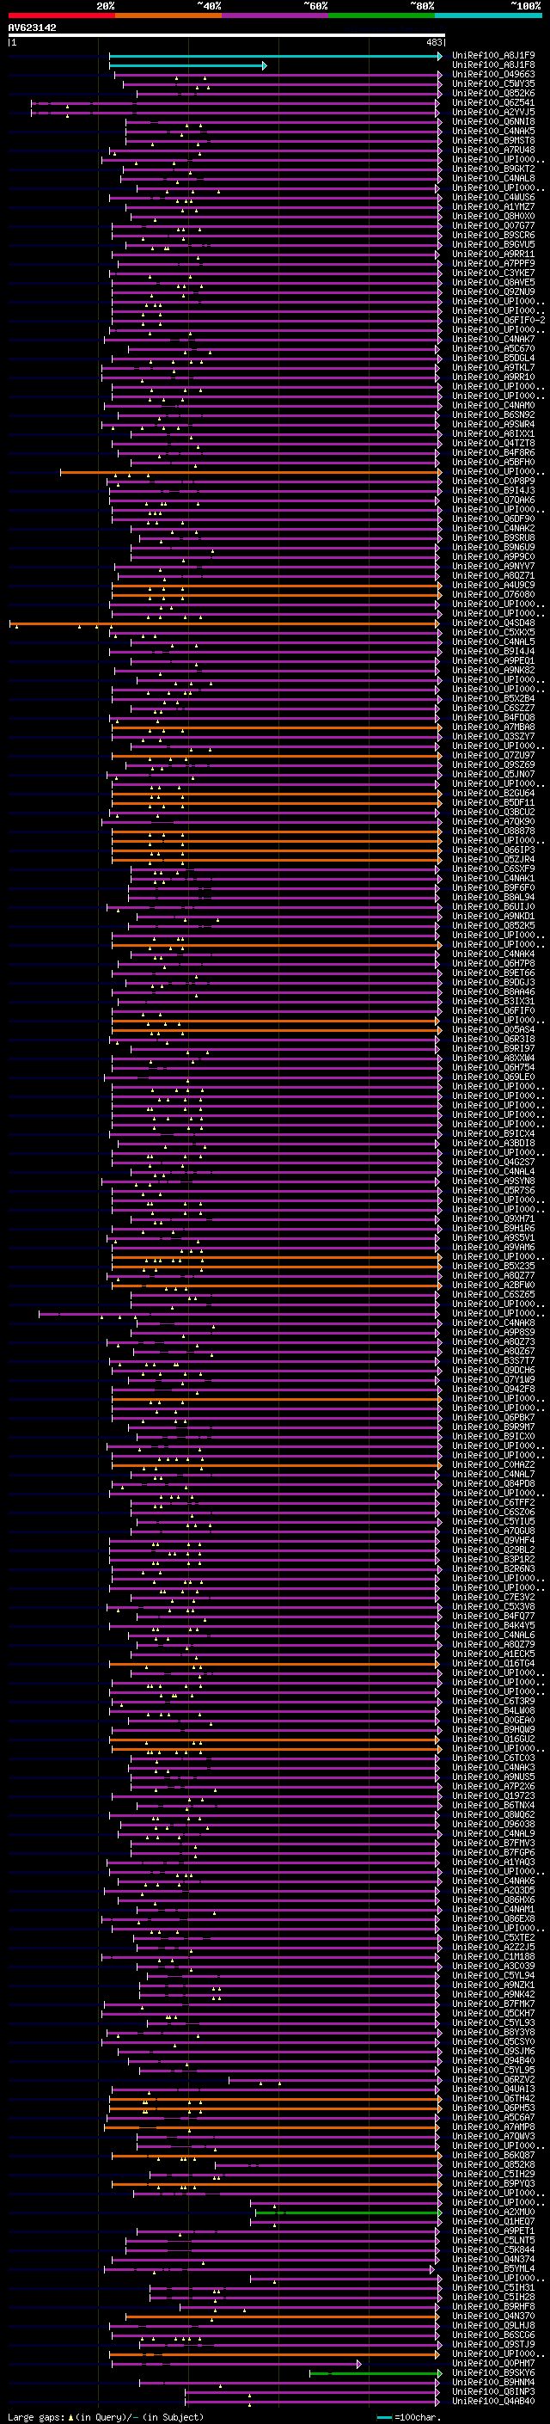Open hit UniRef100_Q6Z541

point(493,102)
